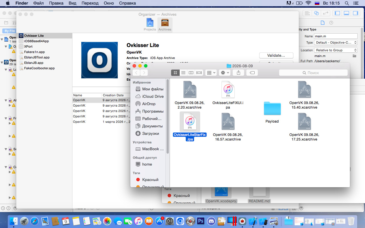Select Cover Flow view in the Finder toolbar
Screen dimensions: 365x228
coord(199,73)
